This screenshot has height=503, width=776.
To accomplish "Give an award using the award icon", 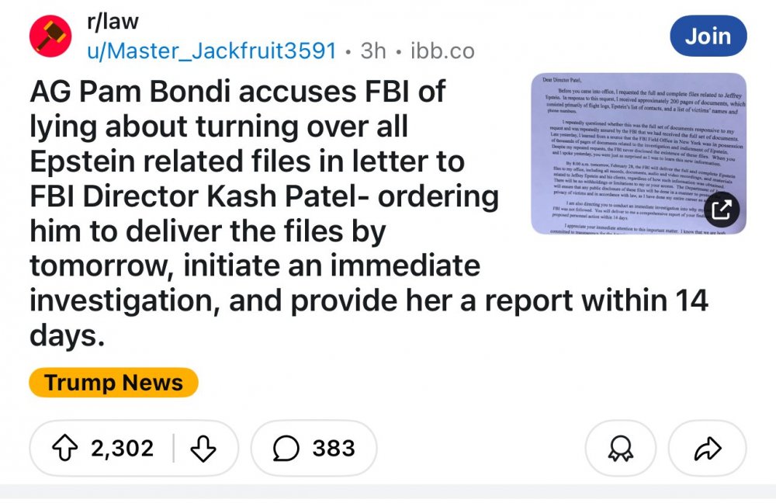I will 621,449.
